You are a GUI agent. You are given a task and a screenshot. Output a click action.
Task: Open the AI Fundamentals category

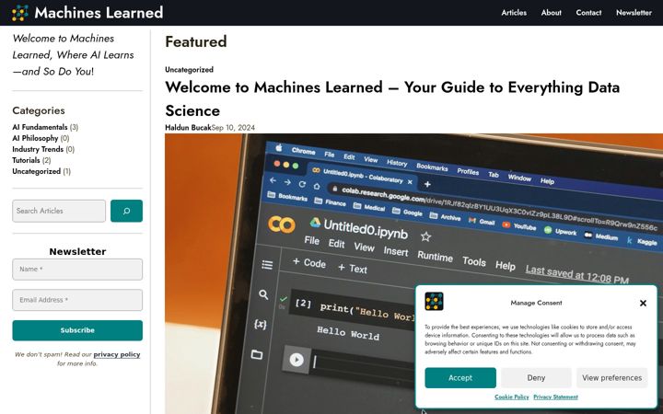point(40,127)
